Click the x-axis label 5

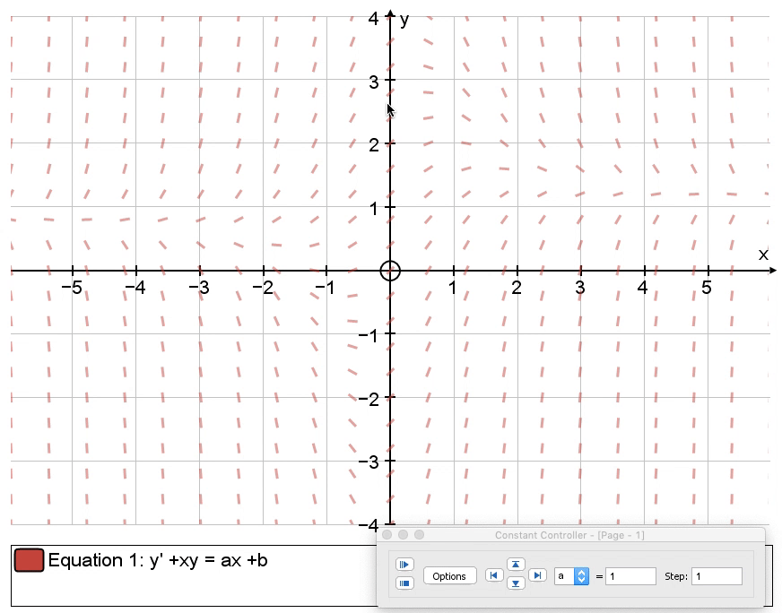707,288
